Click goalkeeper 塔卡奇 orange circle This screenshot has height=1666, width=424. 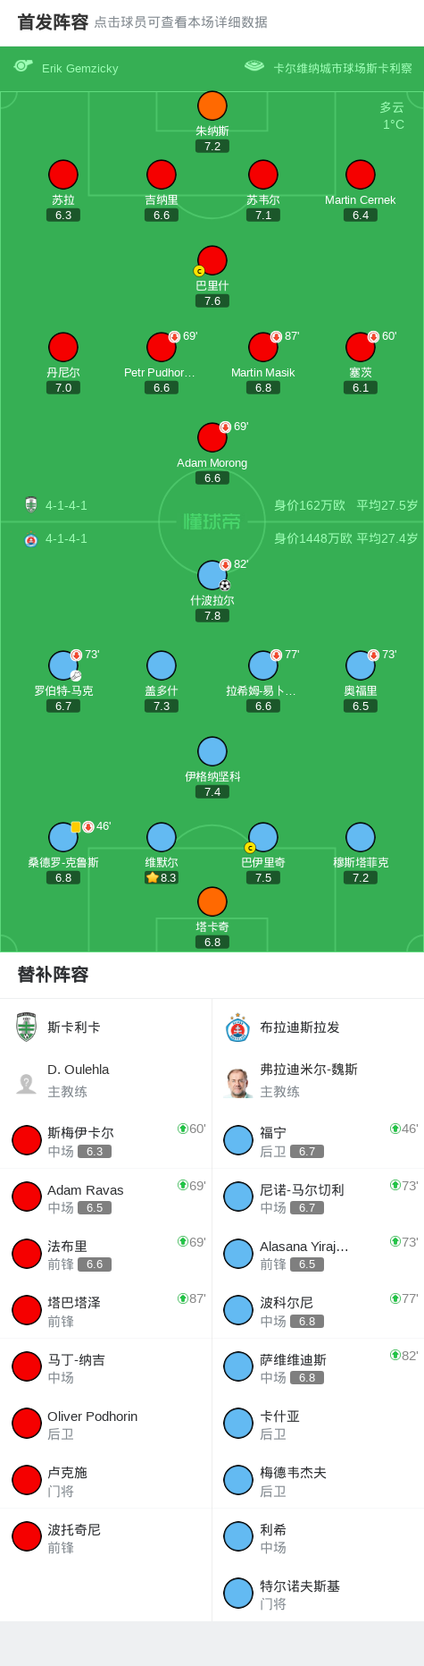(x=212, y=901)
